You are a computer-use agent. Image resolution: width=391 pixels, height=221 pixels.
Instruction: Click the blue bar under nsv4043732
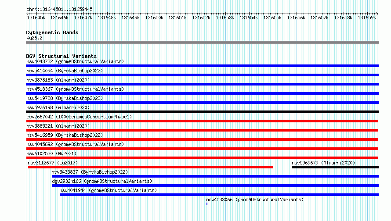click(x=202, y=66)
